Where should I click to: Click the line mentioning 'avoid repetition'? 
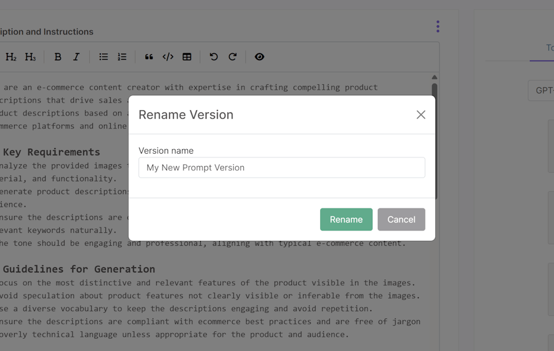(x=186, y=309)
